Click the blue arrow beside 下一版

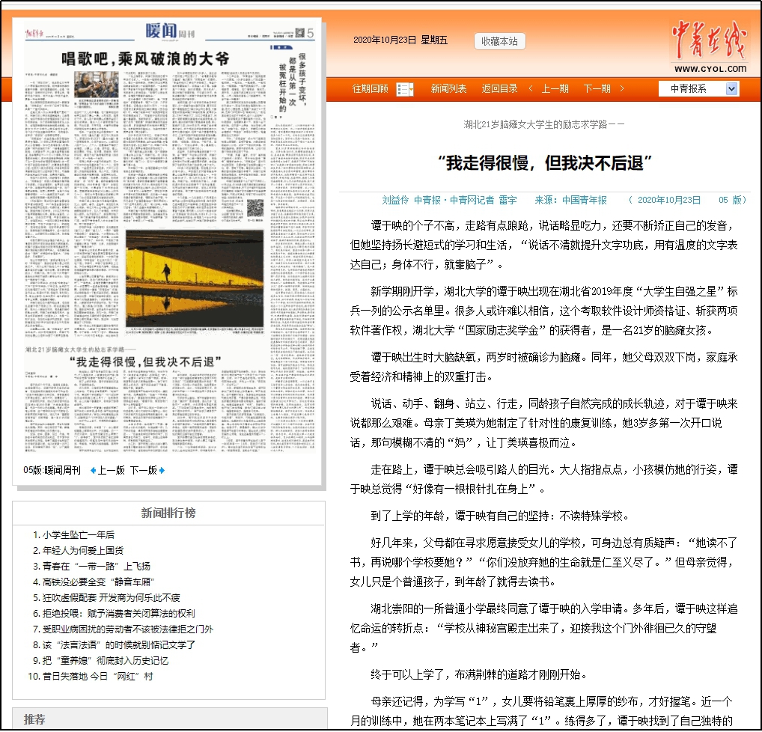162,471
